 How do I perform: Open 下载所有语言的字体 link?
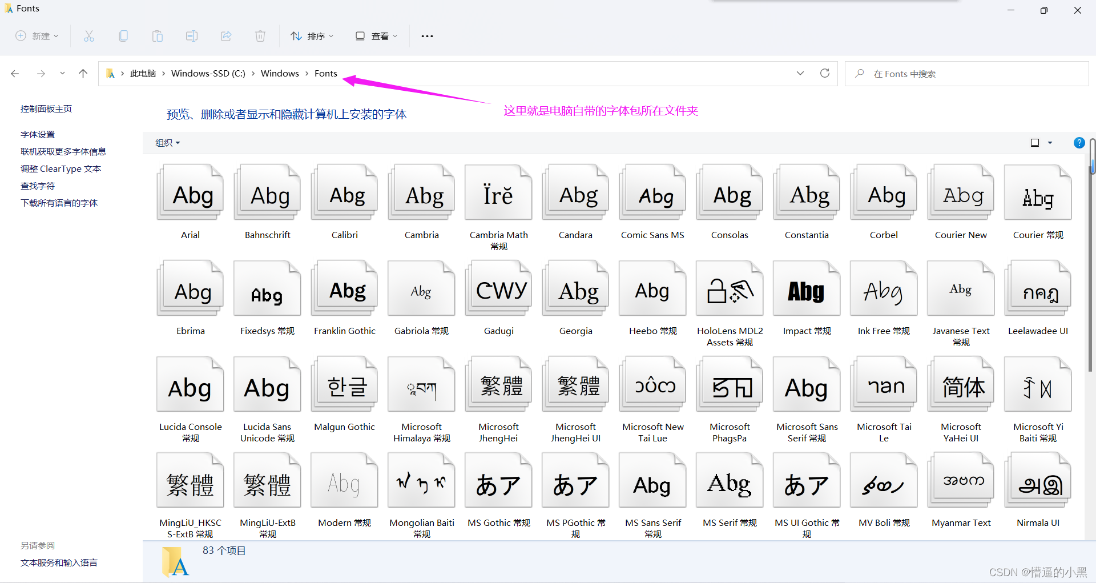click(59, 203)
